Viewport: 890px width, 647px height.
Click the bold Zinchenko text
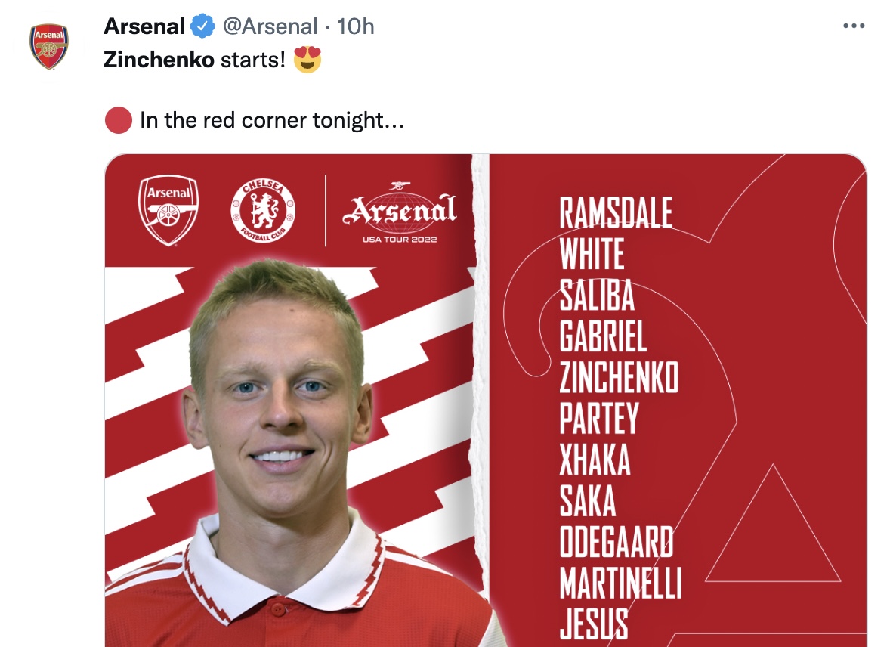159,60
